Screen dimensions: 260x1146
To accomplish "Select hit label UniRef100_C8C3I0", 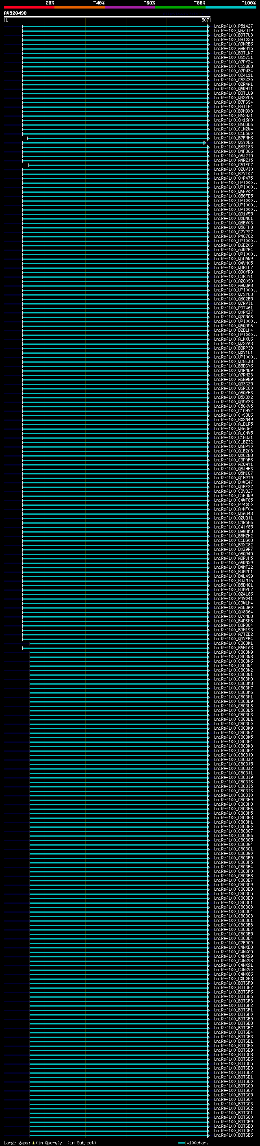I will tap(233, 795).
